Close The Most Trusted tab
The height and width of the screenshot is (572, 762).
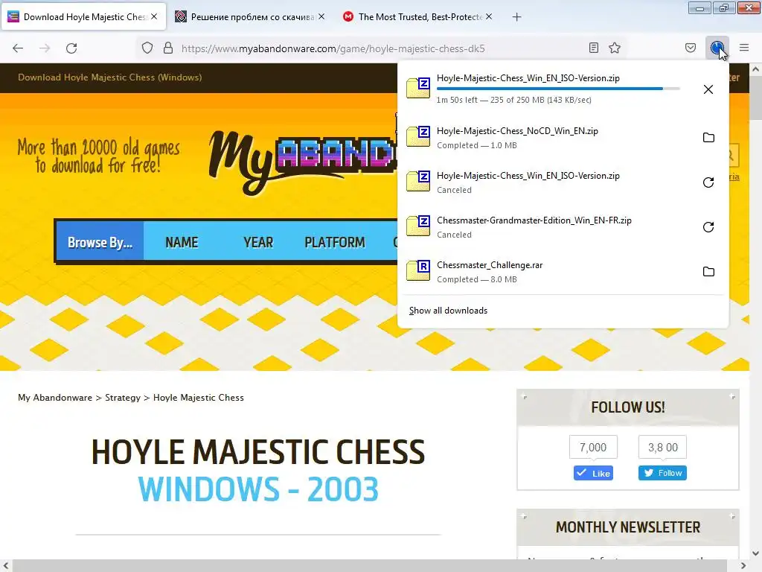489,16
